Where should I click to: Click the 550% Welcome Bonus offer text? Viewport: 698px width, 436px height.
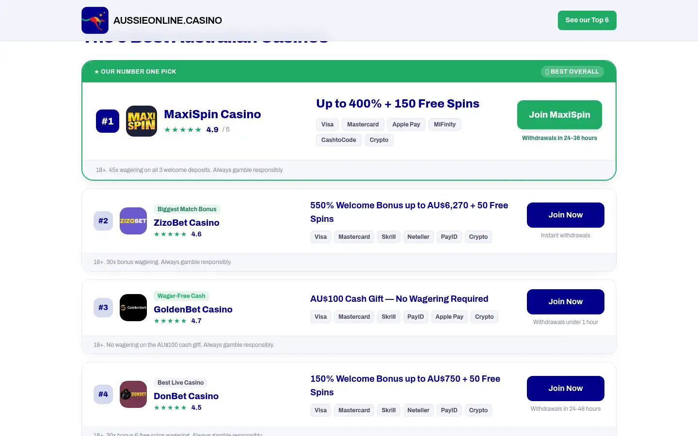point(409,212)
